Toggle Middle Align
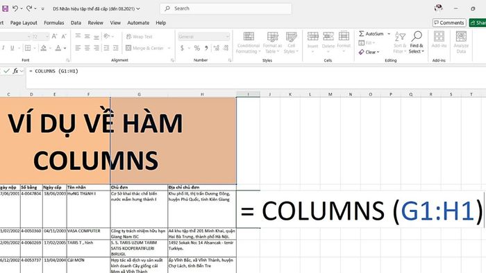This screenshot has height=273, width=486. click(x=87, y=37)
